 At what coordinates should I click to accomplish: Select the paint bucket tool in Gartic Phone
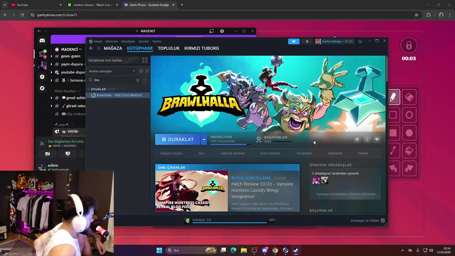[x=409, y=151]
